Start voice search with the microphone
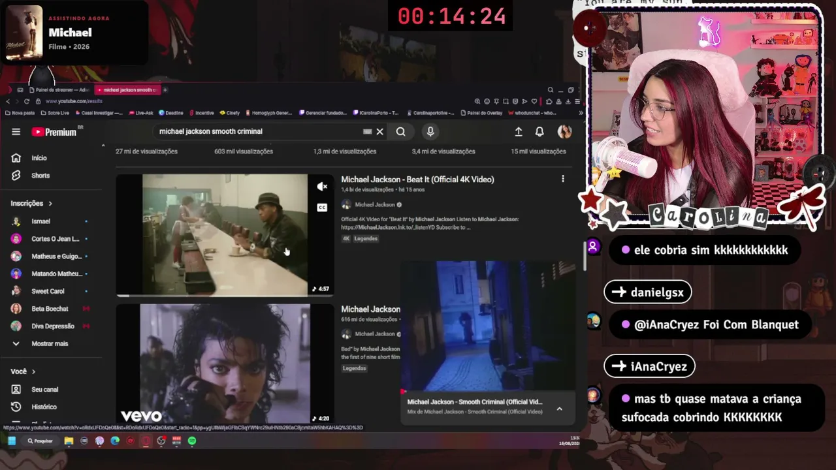This screenshot has height=470, width=836. pos(430,132)
